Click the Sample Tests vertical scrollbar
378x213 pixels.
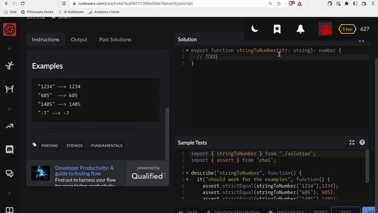[x=367, y=166]
